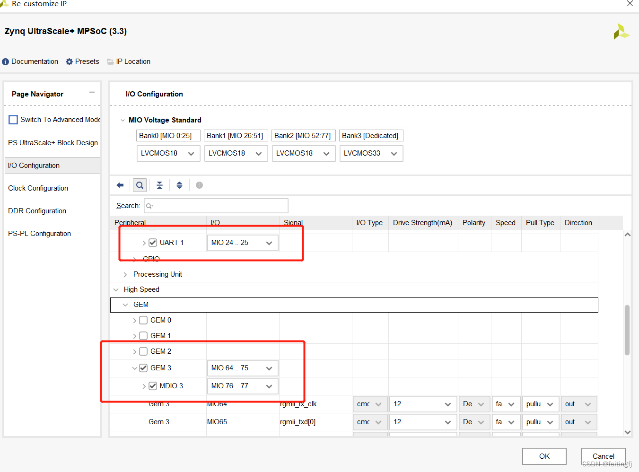Click the Speed column header
Viewport: 639px width, 472px height.
click(506, 223)
